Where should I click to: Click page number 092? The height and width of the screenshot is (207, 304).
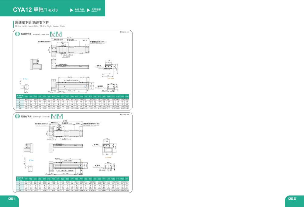tap(292, 199)
